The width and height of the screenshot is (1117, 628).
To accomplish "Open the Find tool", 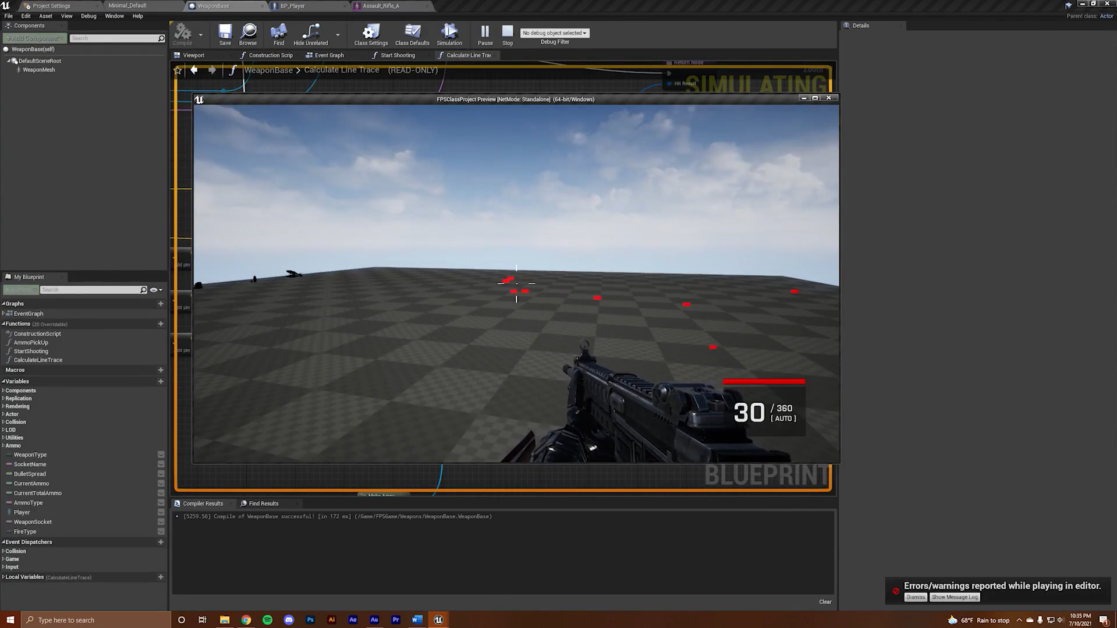I will 279,34.
